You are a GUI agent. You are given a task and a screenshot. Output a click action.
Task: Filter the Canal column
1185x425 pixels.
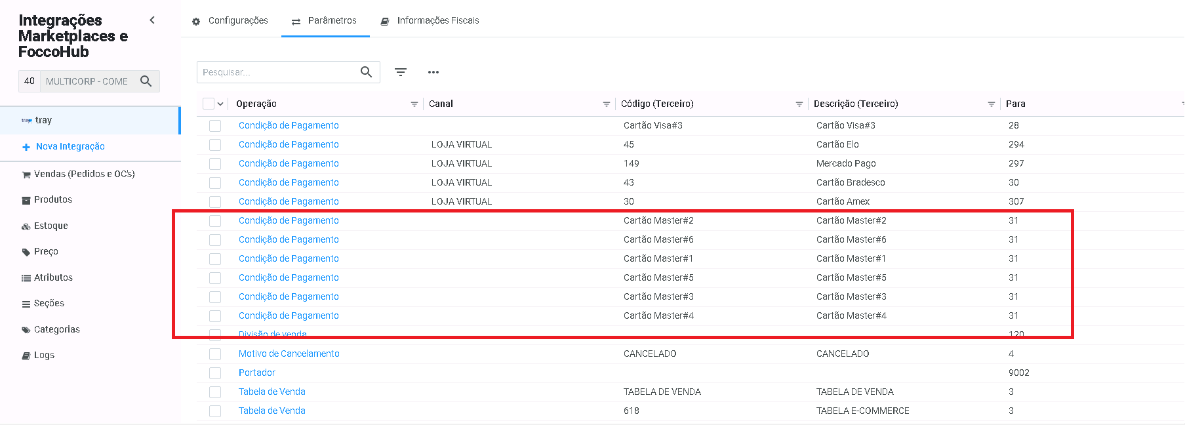607,104
